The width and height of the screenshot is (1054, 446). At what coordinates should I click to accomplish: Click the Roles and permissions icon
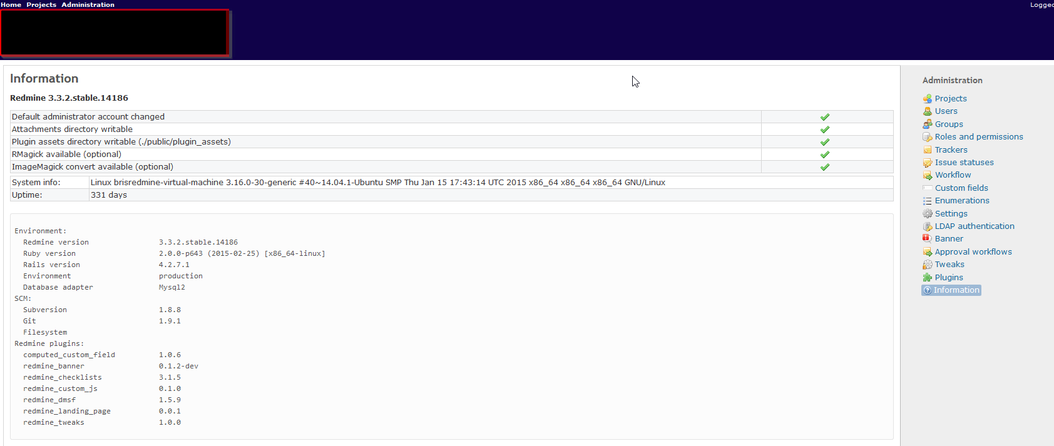click(x=928, y=137)
